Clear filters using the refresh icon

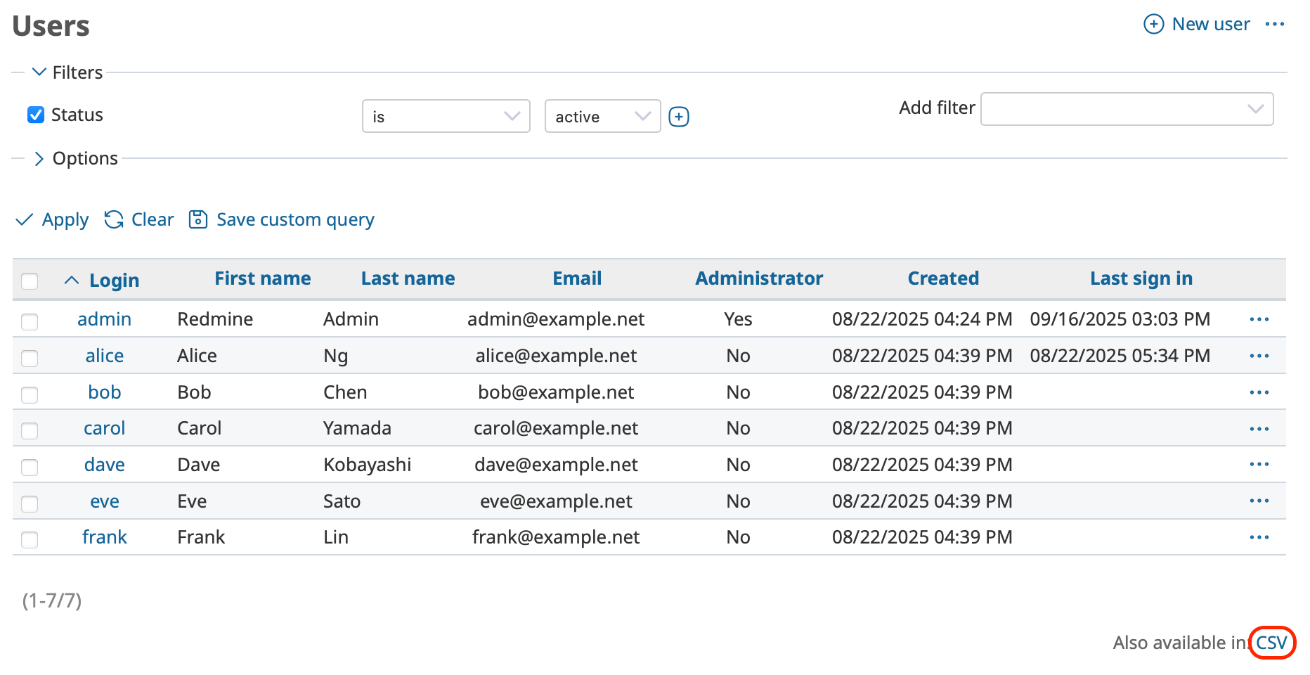click(x=113, y=219)
